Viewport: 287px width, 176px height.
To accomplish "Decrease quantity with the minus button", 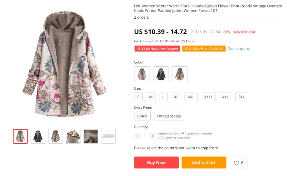I will 137,136.
